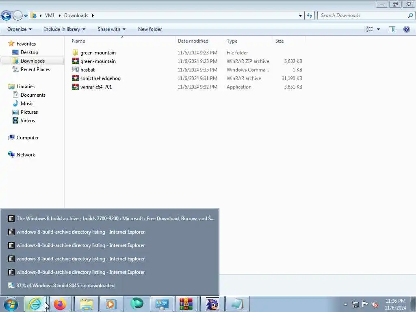Open Network in navigation pane

click(x=26, y=155)
